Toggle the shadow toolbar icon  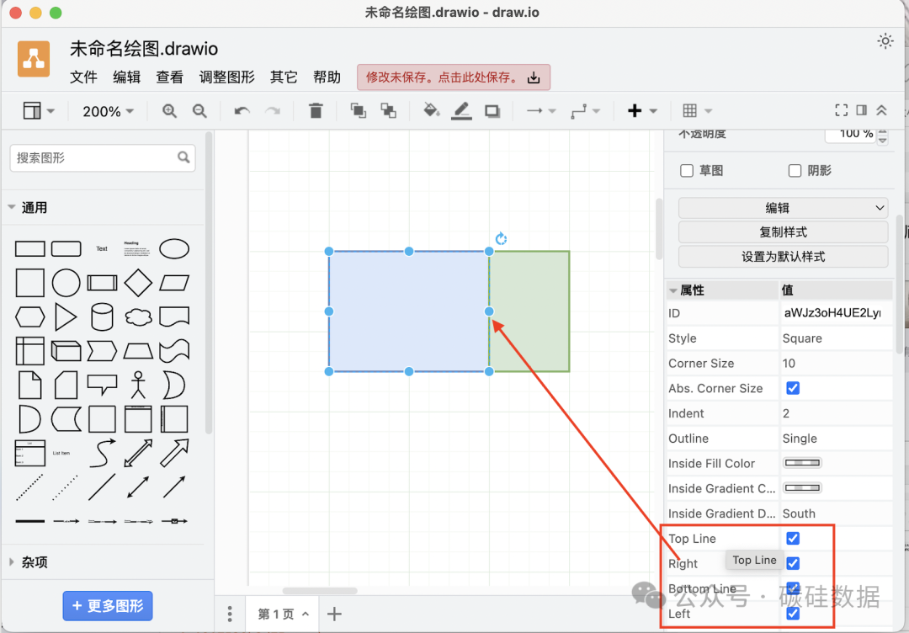(492, 111)
